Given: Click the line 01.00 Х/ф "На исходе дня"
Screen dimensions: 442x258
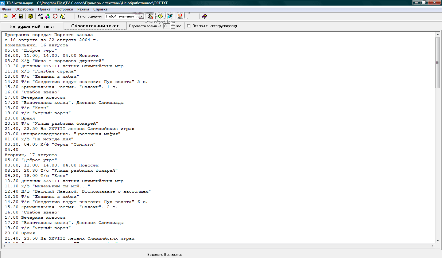Looking at the screenshot, I should pos(39,139).
